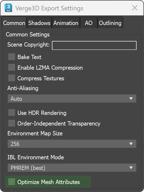Viewport: 144px width, 192px height.
Task: Toggle Order-Independent Transparency checkbox
Action: coord(12,123)
